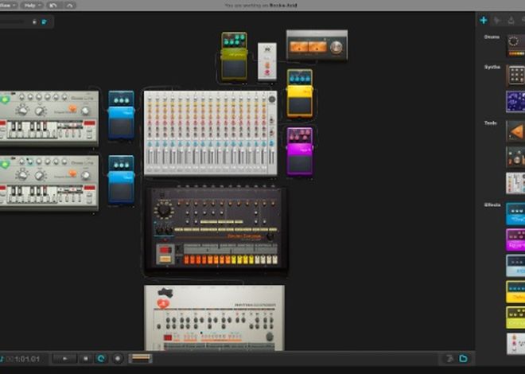
Task: Select blue delay pedal next to upper Bassline
Action: (x=121, y=115)
